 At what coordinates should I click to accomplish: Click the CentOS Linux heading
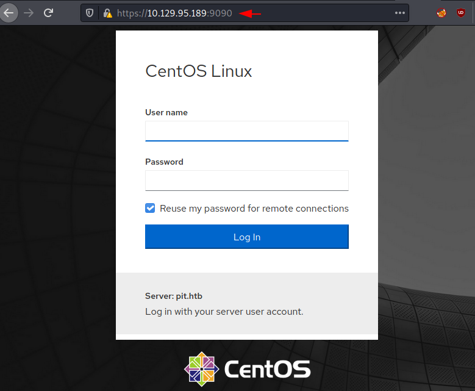pos(199,71)
